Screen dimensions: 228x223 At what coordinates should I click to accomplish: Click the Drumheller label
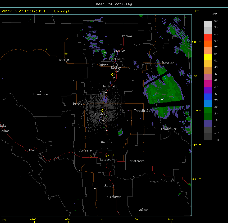coord(169,129)
